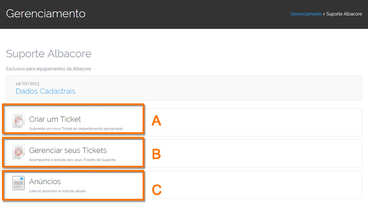
Task: Click the 14/01/2013 date label
Action: [27, 84]
